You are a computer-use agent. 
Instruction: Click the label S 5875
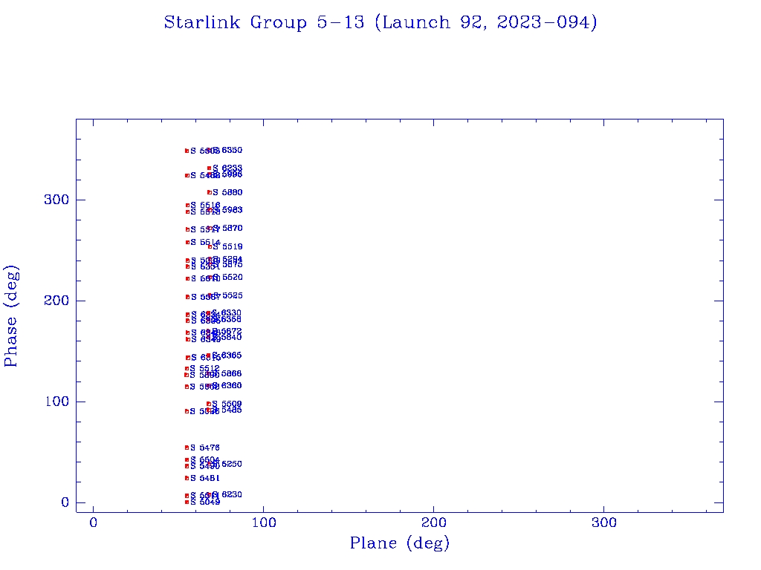click(227, 265)
